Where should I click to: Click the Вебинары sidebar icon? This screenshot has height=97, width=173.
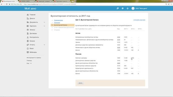[28, 52]
